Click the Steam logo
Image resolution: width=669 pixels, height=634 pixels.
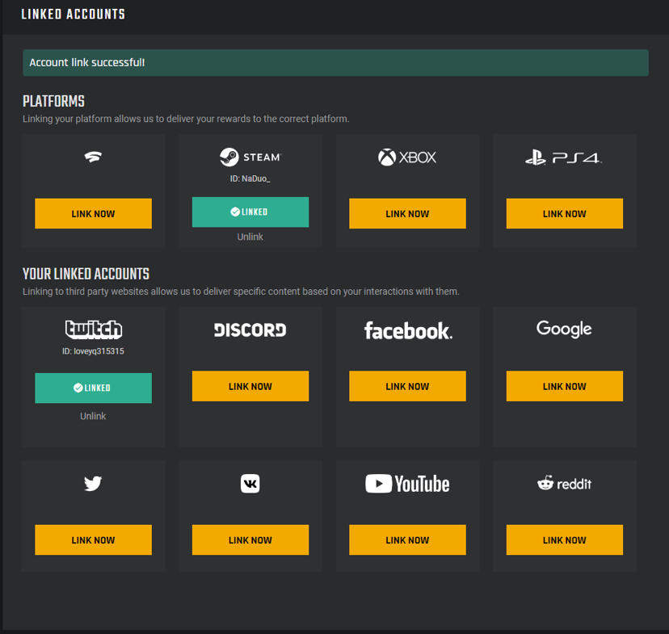point(250,157)
